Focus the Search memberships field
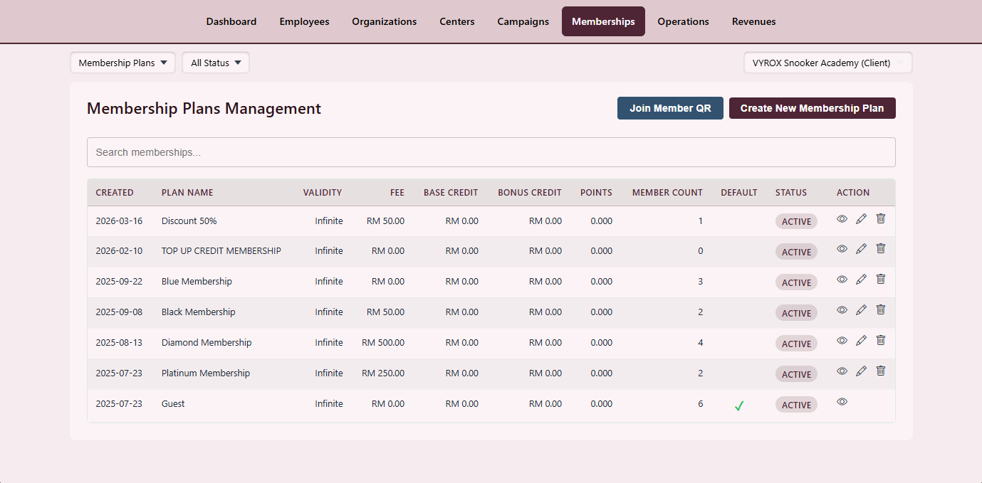 pyautogui.click(x=491, y=152)
